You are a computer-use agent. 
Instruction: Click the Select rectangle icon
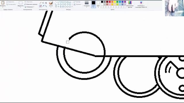(x=20, y=3)
